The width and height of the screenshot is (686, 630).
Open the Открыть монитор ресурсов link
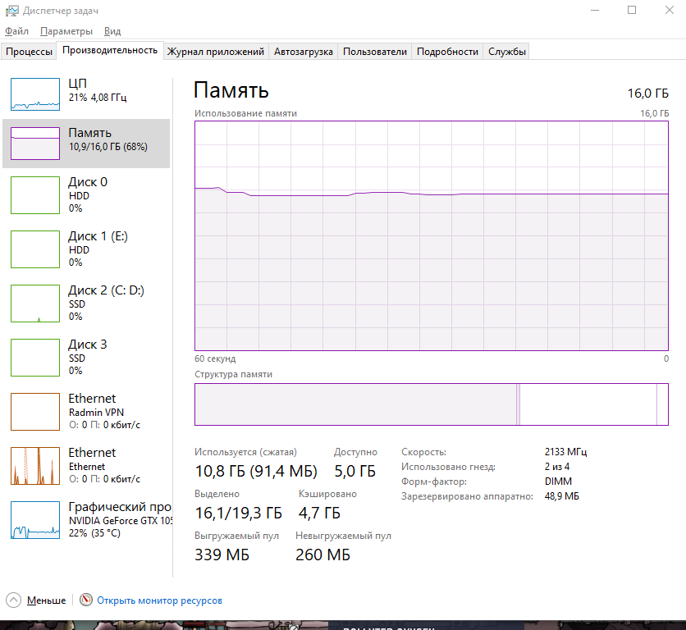click(x=159, y=600)
